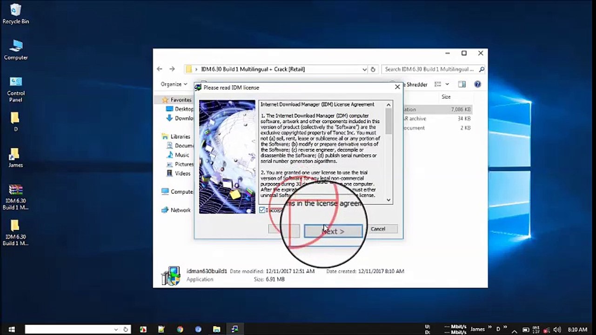Expand the taskbar search box dropdown
This screenshot has height=335, width=596.
[x=116, y=329]
